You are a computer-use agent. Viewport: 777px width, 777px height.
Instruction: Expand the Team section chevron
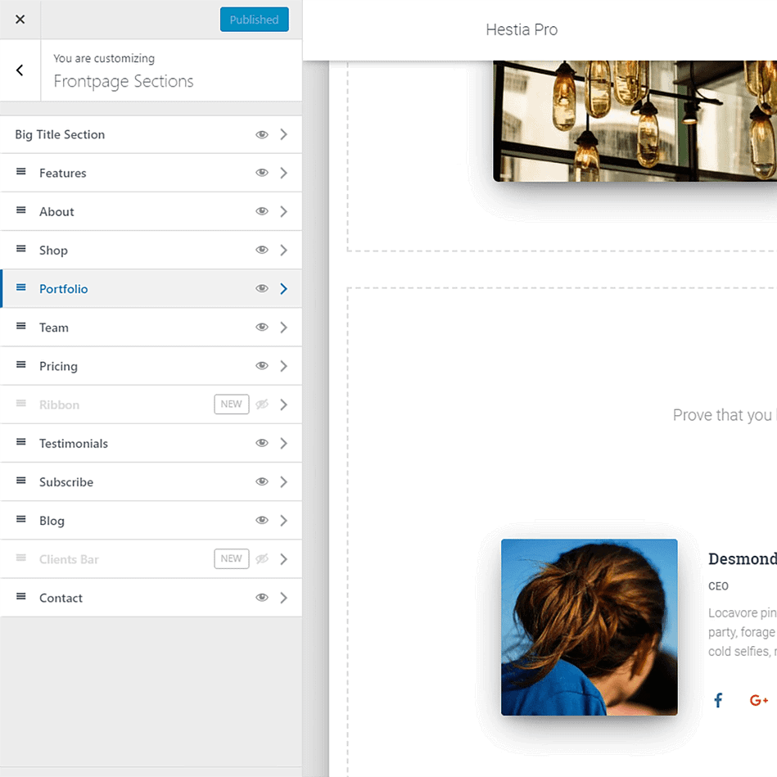tap(283, 328)
